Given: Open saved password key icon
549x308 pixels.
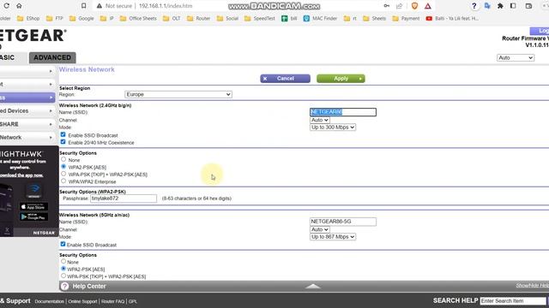Looking at the screenshot, I should pyautogui.click(x=387, y=6).
